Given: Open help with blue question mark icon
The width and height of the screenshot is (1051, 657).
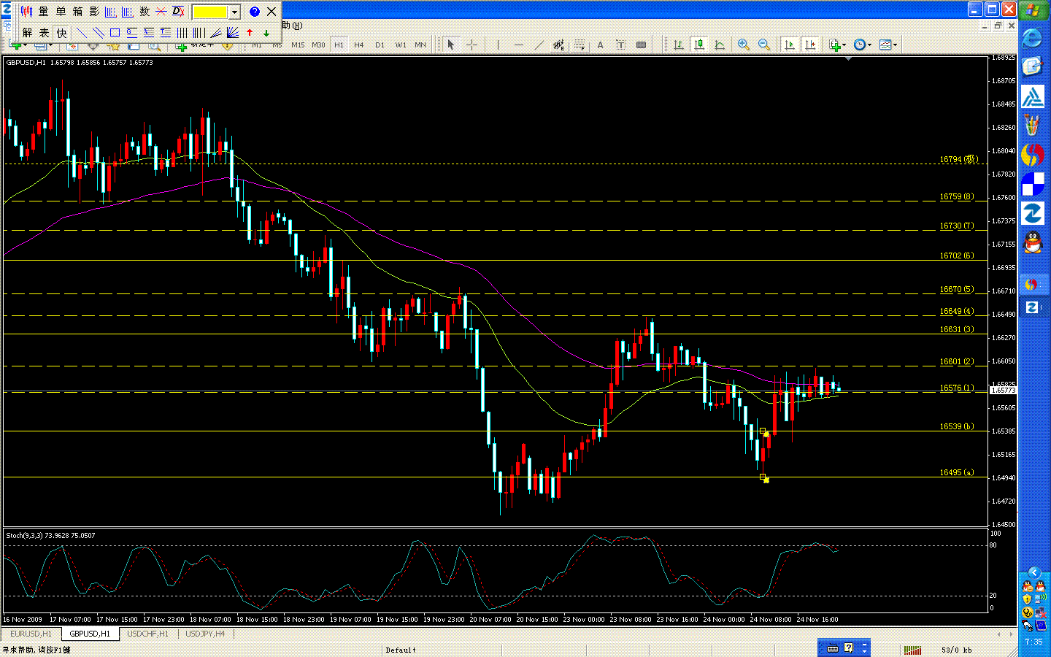Looking at the screenshot, I should pyautogui.click(x=255, y=12).
